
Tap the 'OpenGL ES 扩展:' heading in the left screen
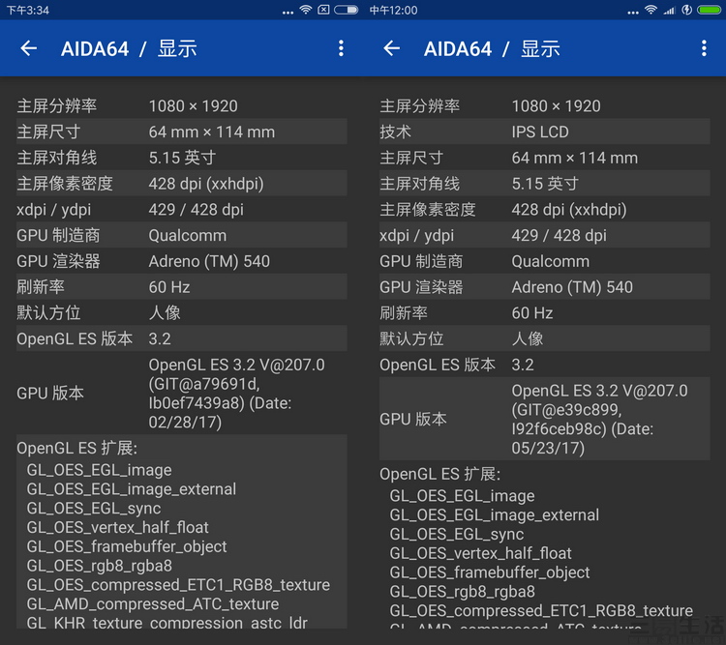pyautogui.click(x=76, y=448)
